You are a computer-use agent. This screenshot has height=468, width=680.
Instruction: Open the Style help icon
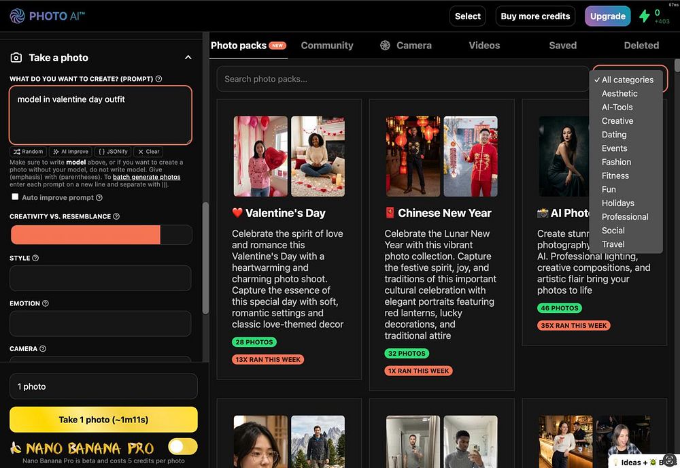(35, 258)
